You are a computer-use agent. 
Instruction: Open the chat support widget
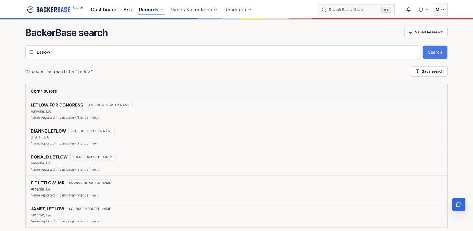[459, 205]
